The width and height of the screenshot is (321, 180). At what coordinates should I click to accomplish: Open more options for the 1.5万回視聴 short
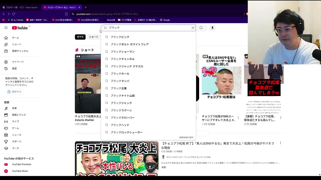coord(238,117)
